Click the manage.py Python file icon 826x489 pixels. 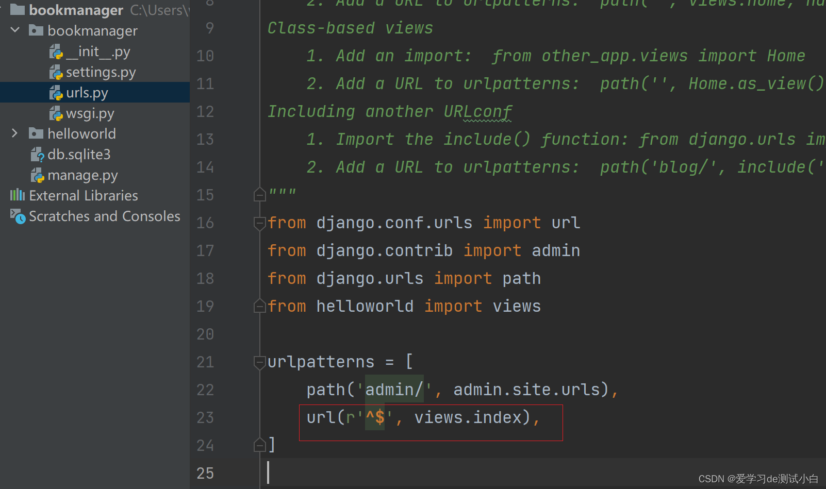[x=38, y=175]
